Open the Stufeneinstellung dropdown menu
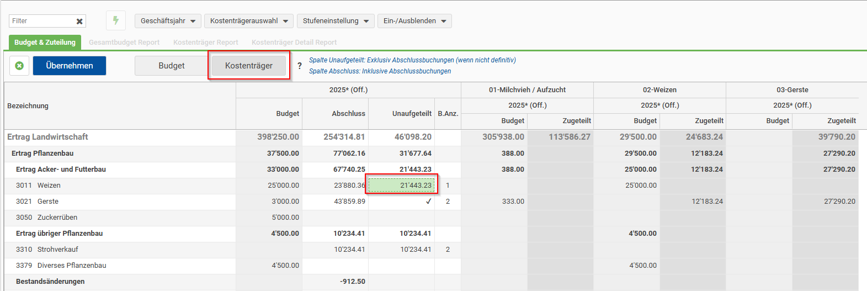The height and width of the screenshot is (291, 867). [336, 21]
